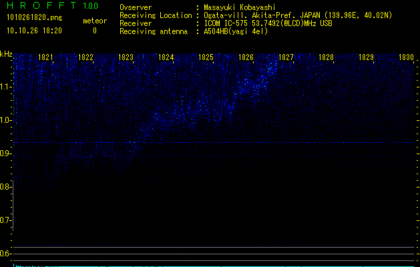Screen dimensions: 420x267
Task: Click the 1822 time marker
Action: [85, 57]
